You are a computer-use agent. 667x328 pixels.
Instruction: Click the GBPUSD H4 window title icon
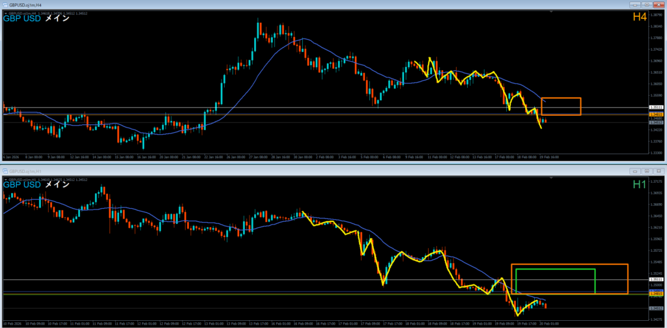5,5
